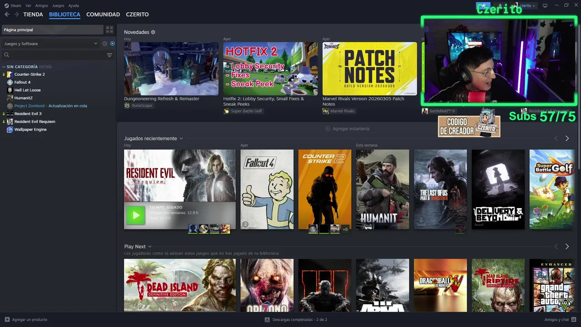The image size is (581, 327).
Task: Open the Ver menu
Action: point(29,5)
